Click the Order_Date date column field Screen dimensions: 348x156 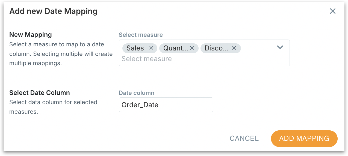coord(166,105)
